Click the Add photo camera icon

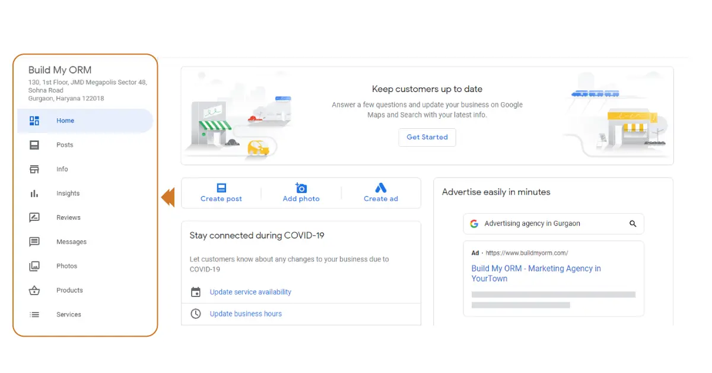click(301, 188)
